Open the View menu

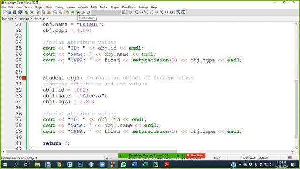point(19,8)
